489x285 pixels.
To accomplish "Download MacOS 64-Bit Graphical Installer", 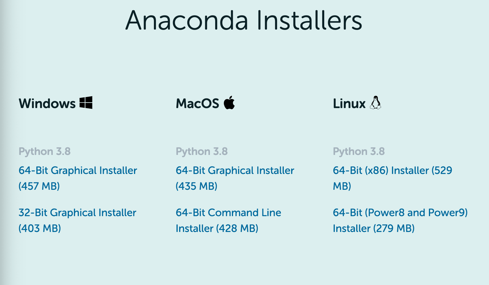I will click(x=235, y=178).
